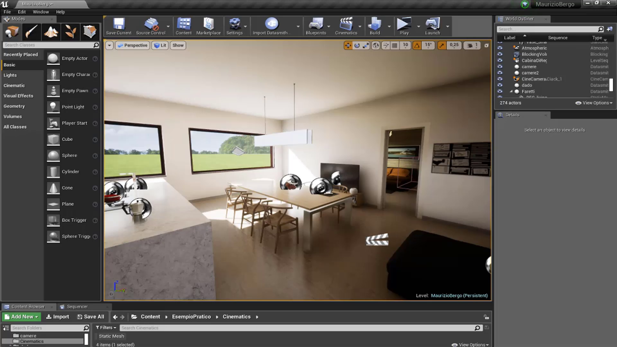Click the EsempioPratico breadcrumb
Viewport: 617px width, 347px height.
[192, 317]
